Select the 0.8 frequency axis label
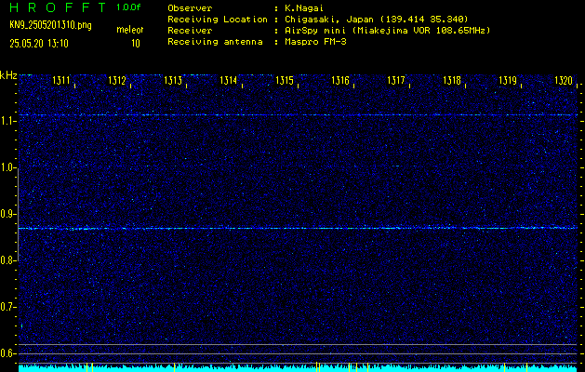The width and height of the screenshot is (585, 372). point(7,260)
